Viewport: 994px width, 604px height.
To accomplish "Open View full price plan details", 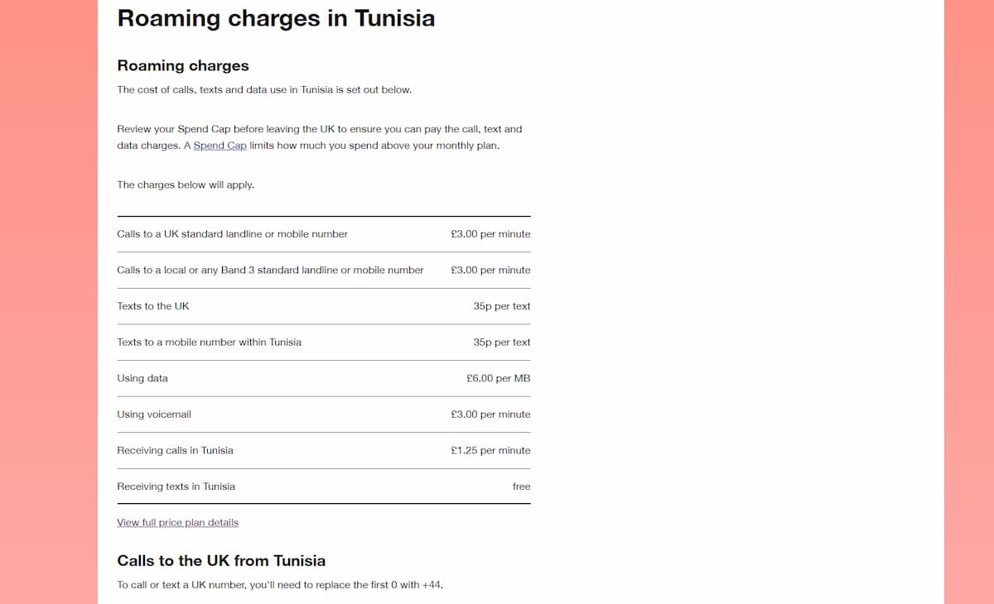I will 177,523.
